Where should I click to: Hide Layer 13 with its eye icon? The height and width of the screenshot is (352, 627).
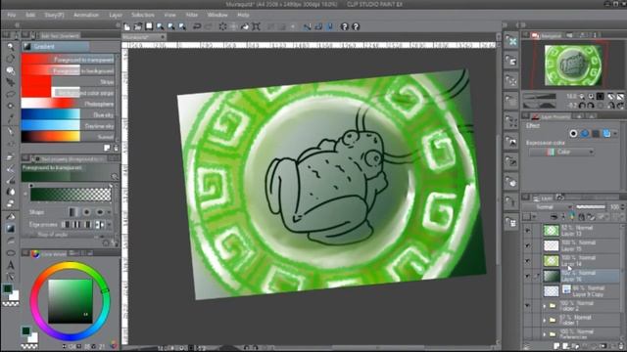coord(527,231)
